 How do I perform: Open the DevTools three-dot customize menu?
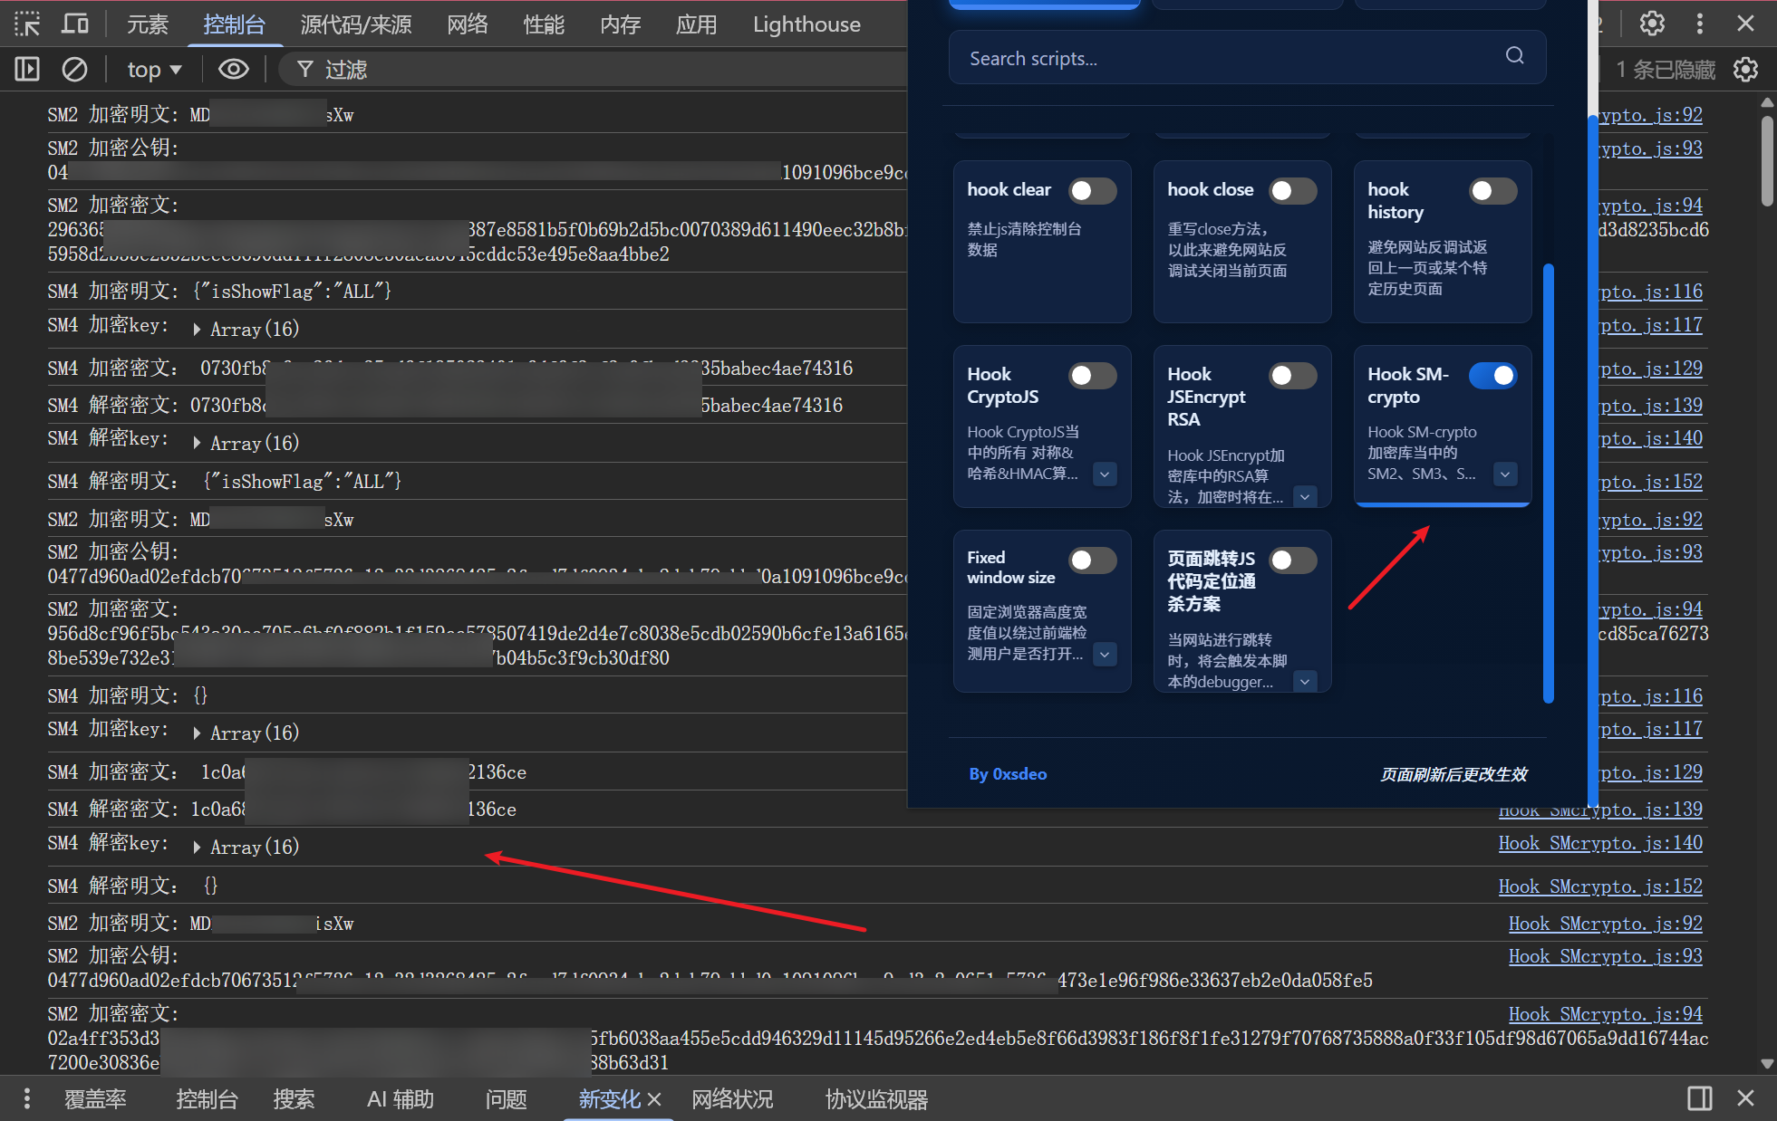tap(1700, 24)
